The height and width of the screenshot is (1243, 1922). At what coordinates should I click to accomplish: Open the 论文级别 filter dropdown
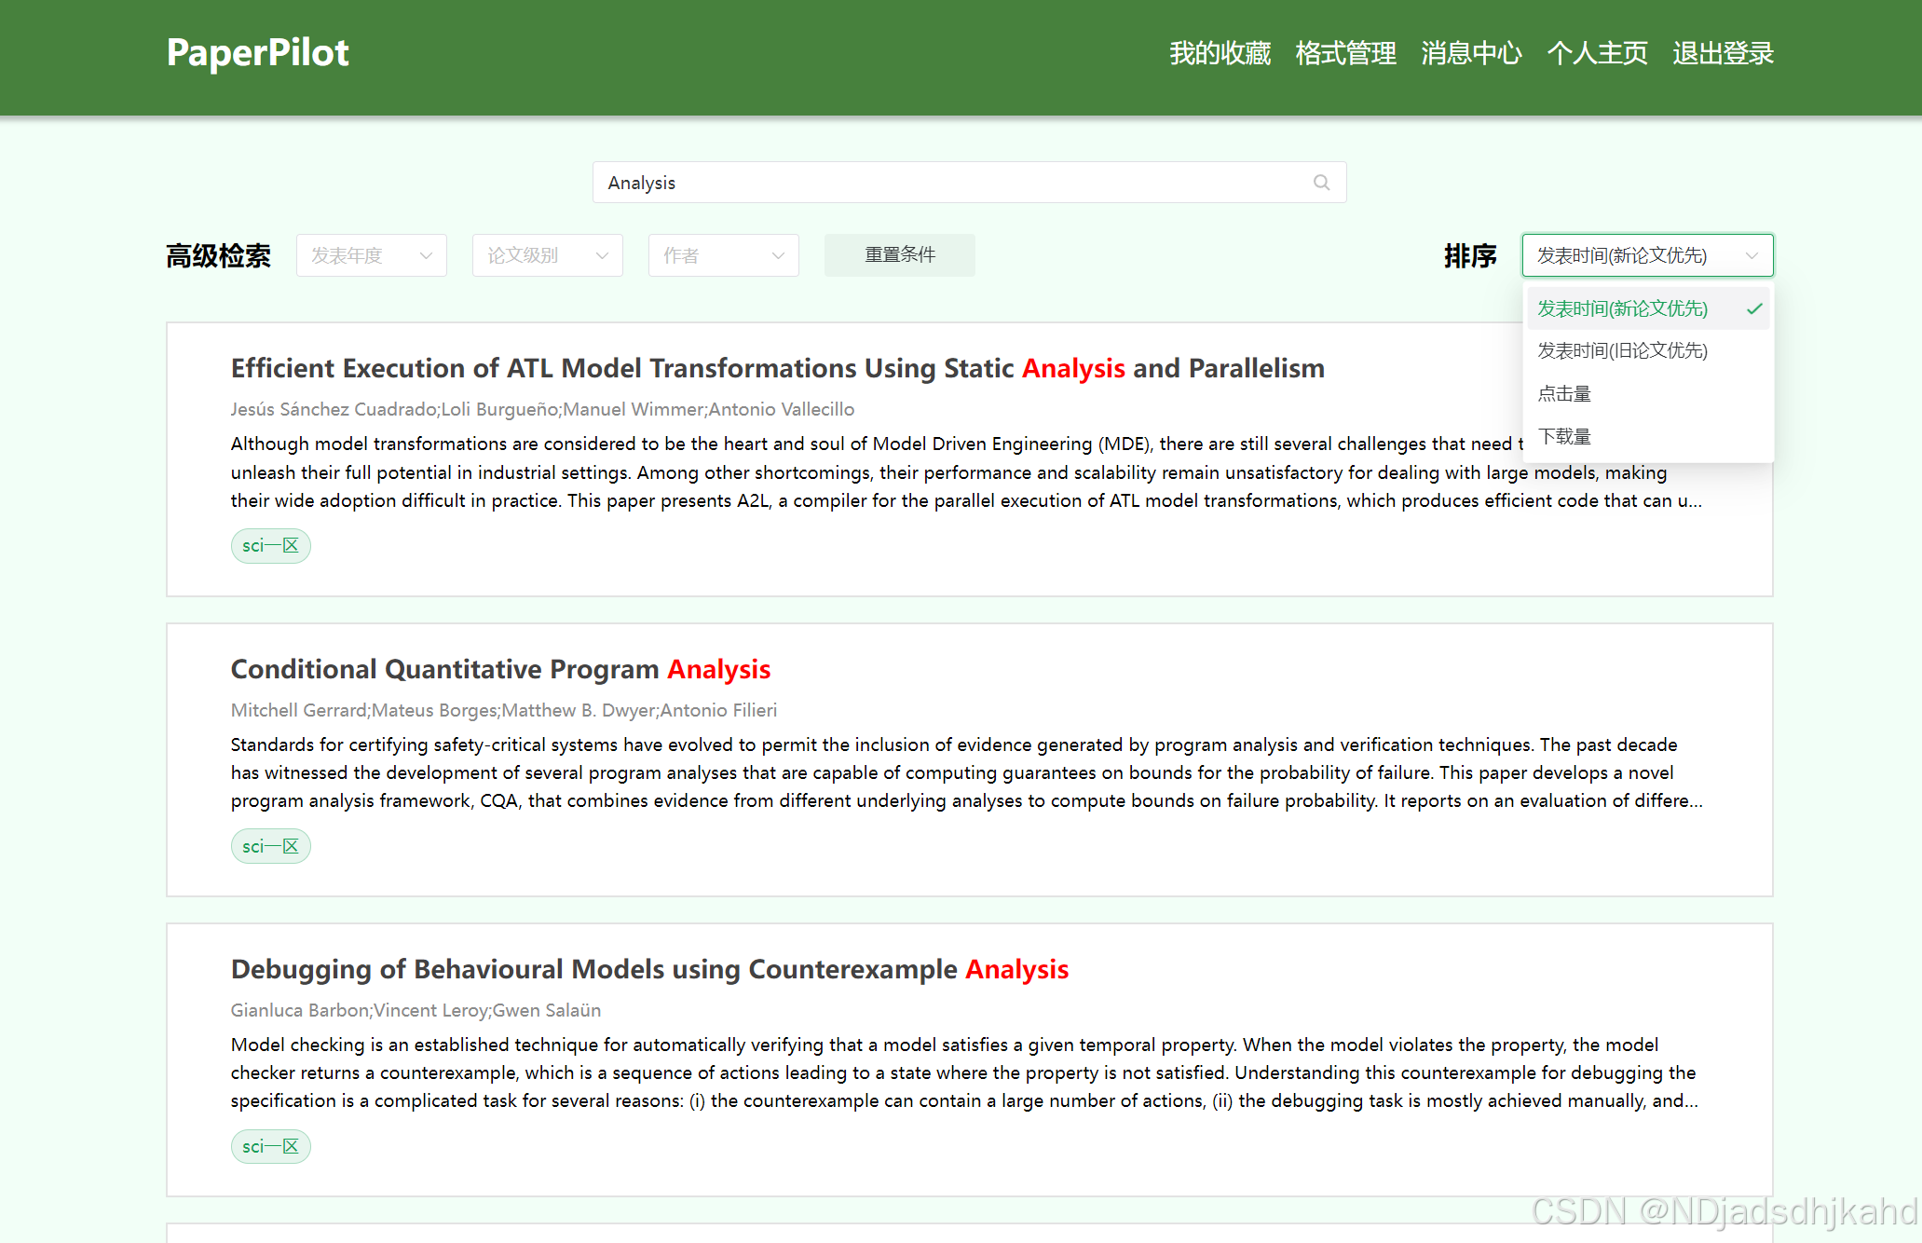pos(547,255)
